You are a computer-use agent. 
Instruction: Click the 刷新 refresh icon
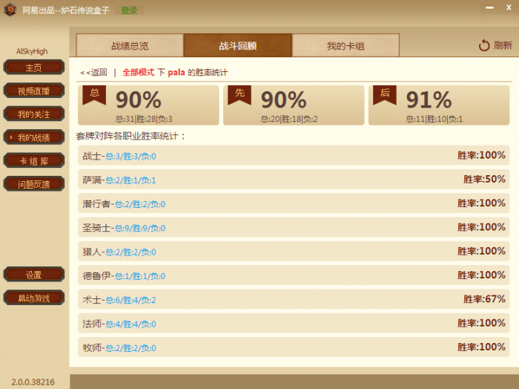(483, 45)
